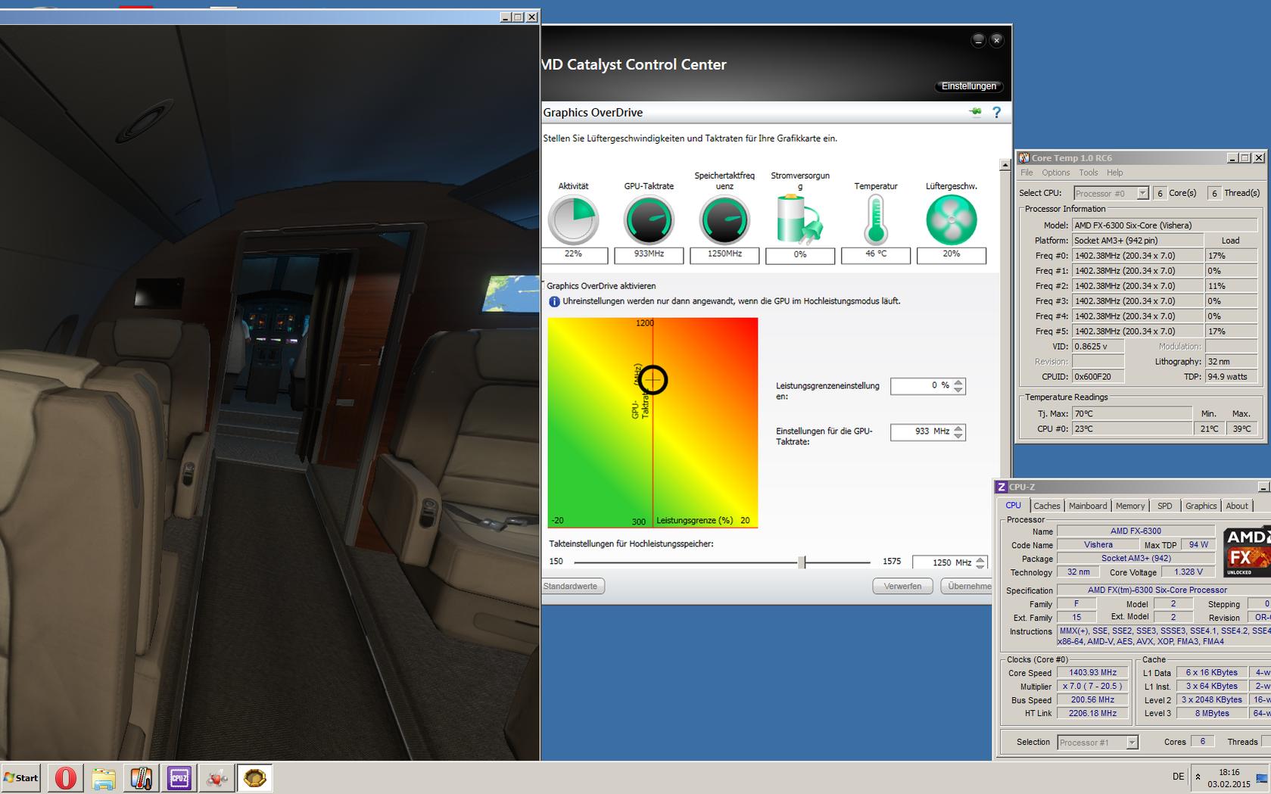Open the File menu in Core Temp
The image size is (1271, 794).
pyautogui.click(x=1026, y=173)
